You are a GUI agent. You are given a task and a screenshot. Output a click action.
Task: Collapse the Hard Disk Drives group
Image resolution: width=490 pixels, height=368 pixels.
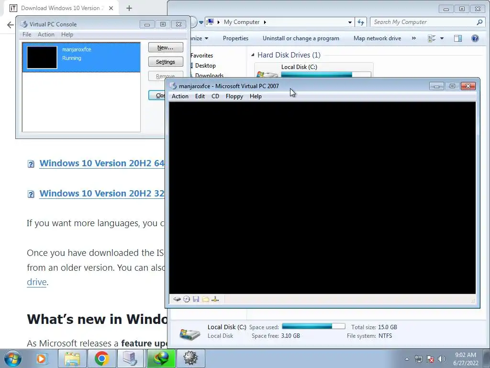click(253, 55)
